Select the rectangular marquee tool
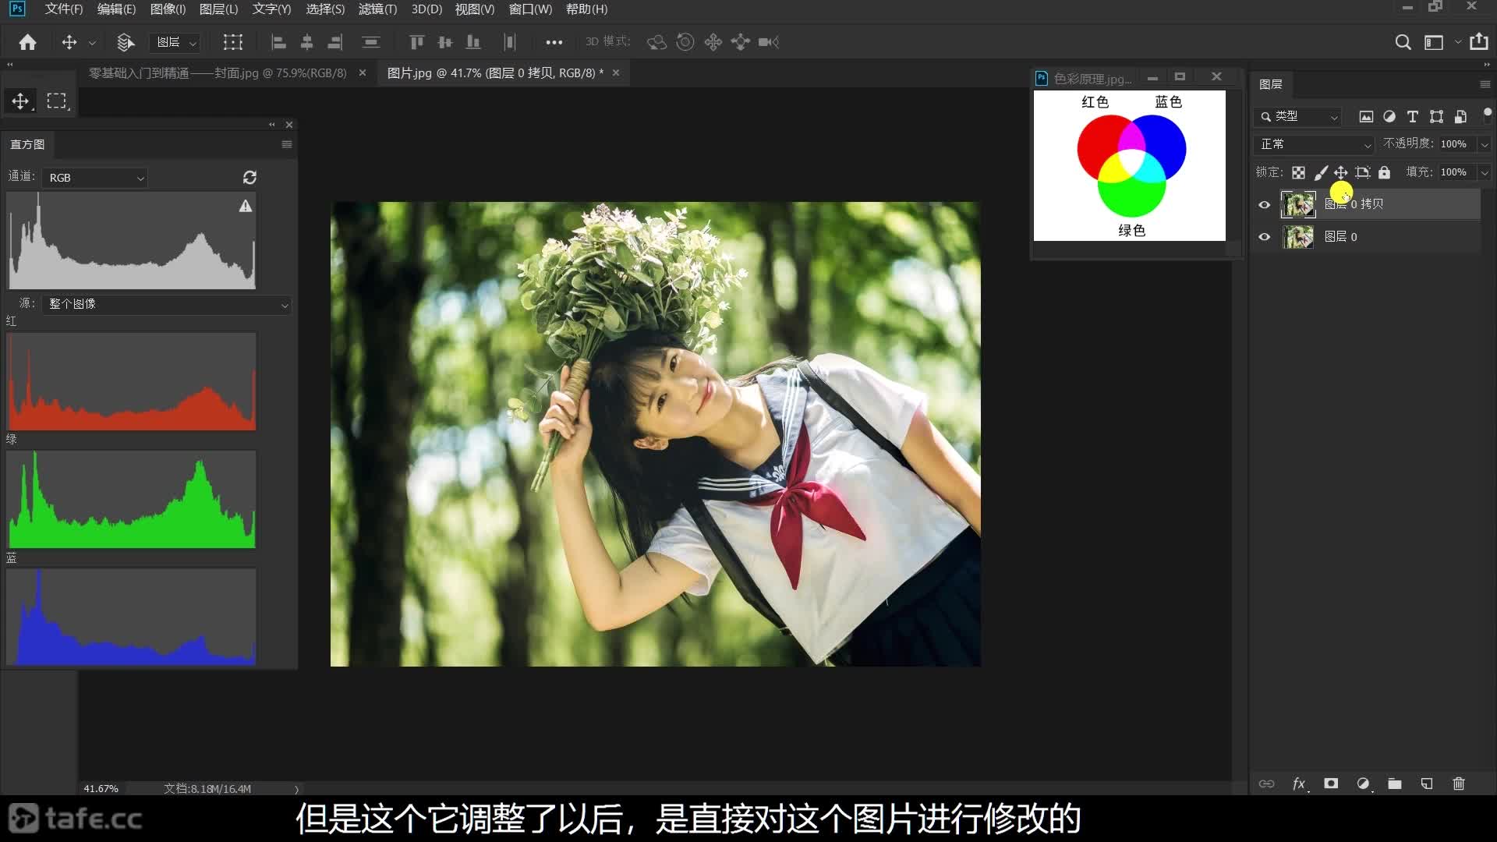The image size is (1497, 842). pos(57,101)
